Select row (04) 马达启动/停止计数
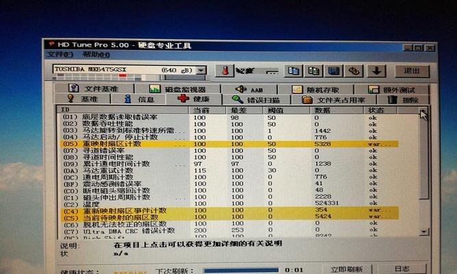 point(229,137)
